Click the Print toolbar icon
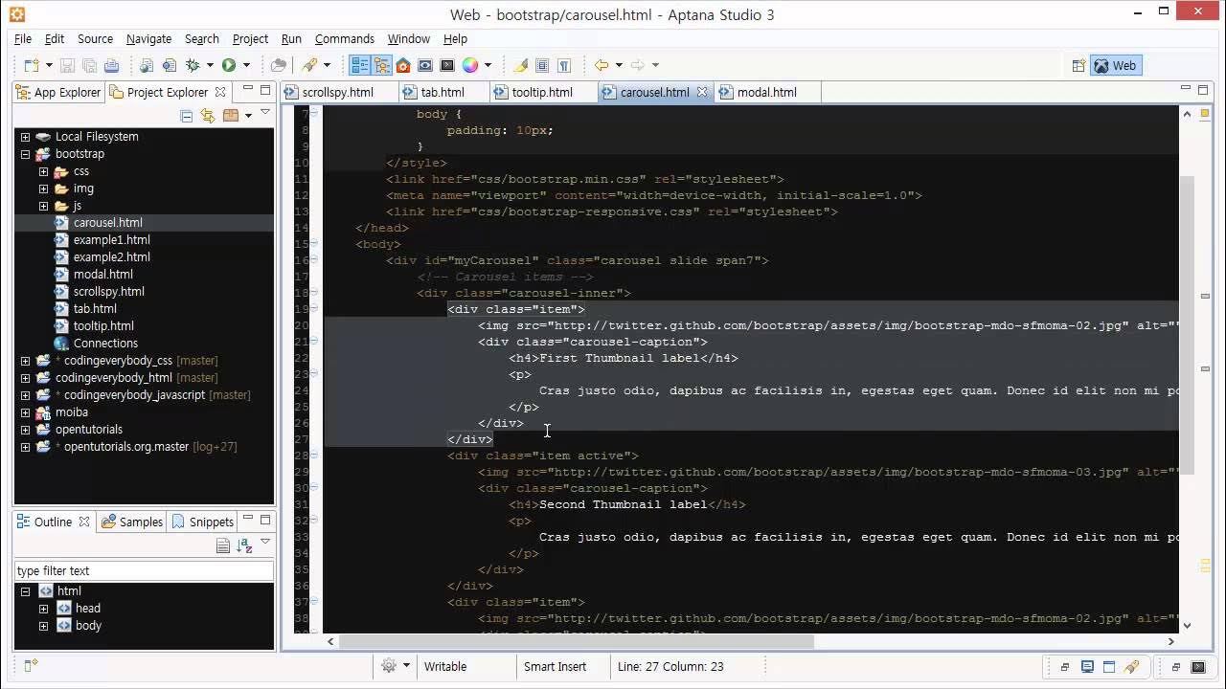The width and height of the screenshot is (1226, 689). [111, 65]
